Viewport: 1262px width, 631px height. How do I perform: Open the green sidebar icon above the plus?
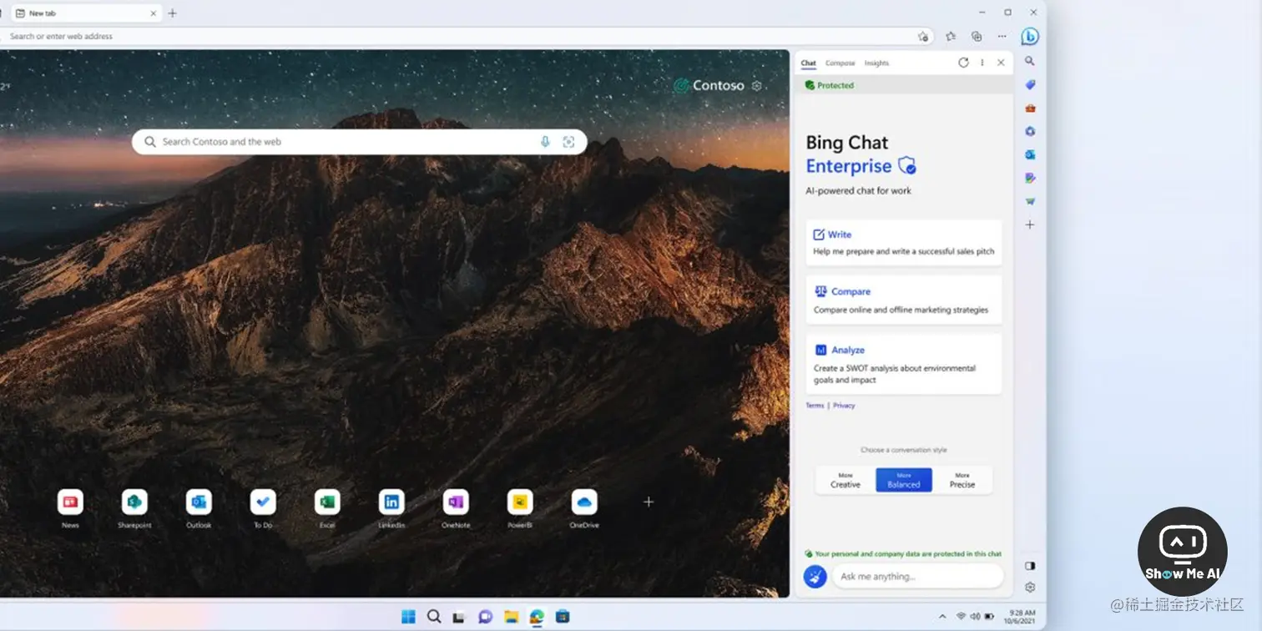pos(1030,201)
